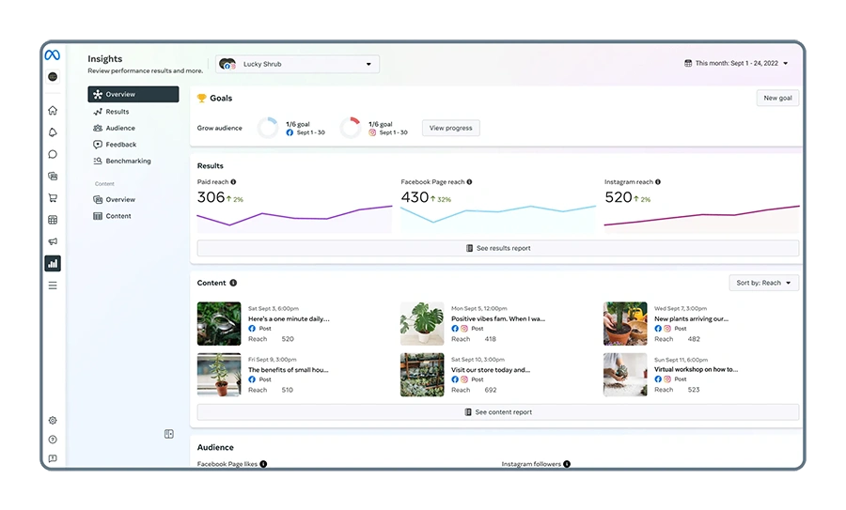Click the Facebook goal progress ring
Screen dimensions: 846x510
click(x=268, y=128)
